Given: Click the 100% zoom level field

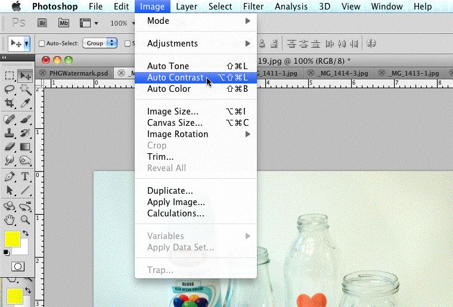Looking at the screenshot, I should (119, 23).
